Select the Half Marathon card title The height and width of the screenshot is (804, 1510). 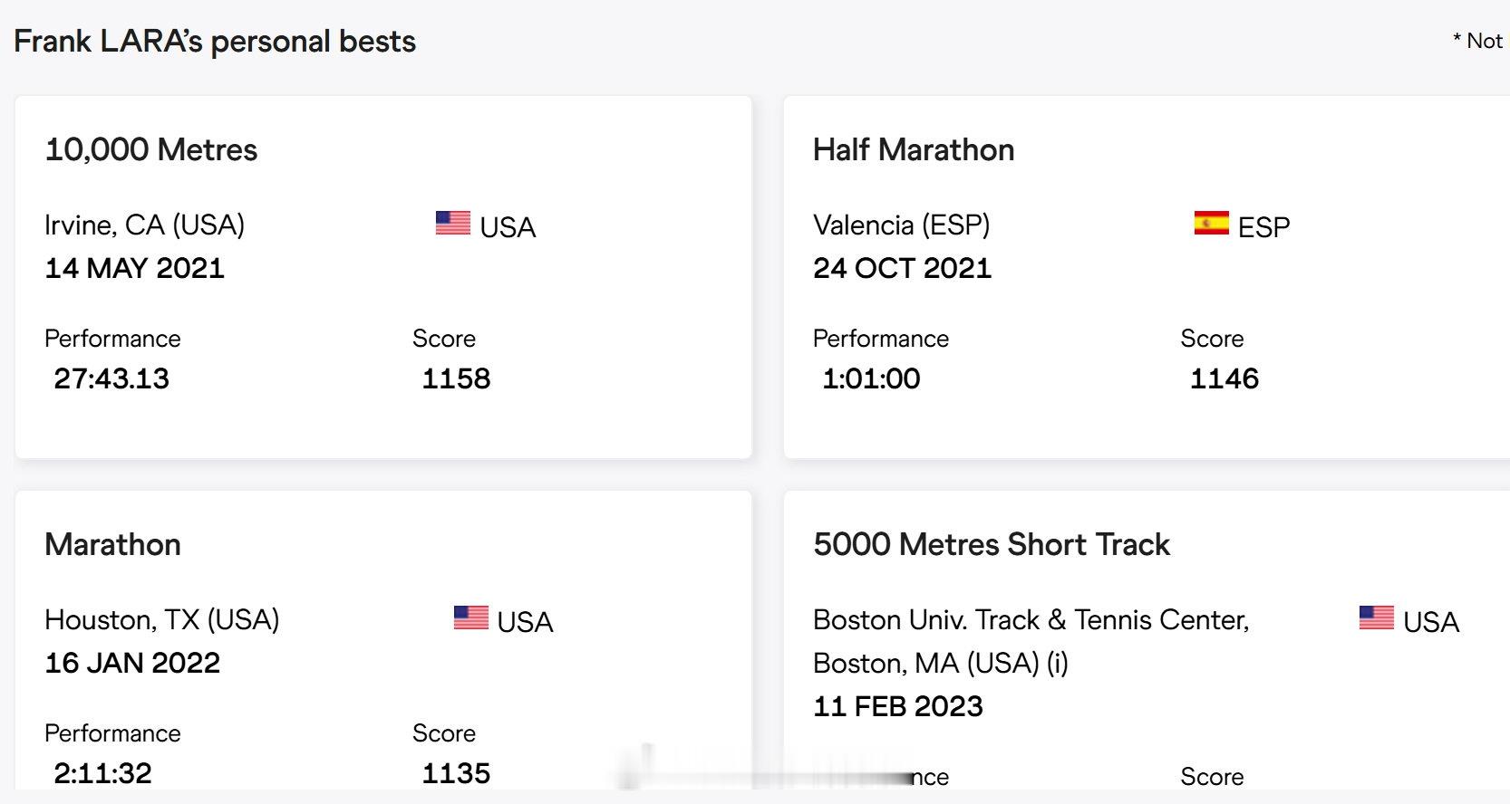pos(914,149)
